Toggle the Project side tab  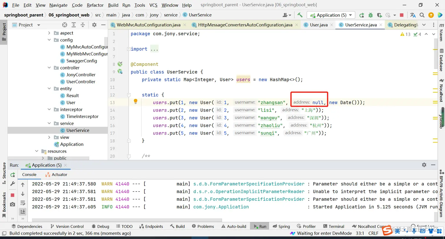click(x=4, y=32)
